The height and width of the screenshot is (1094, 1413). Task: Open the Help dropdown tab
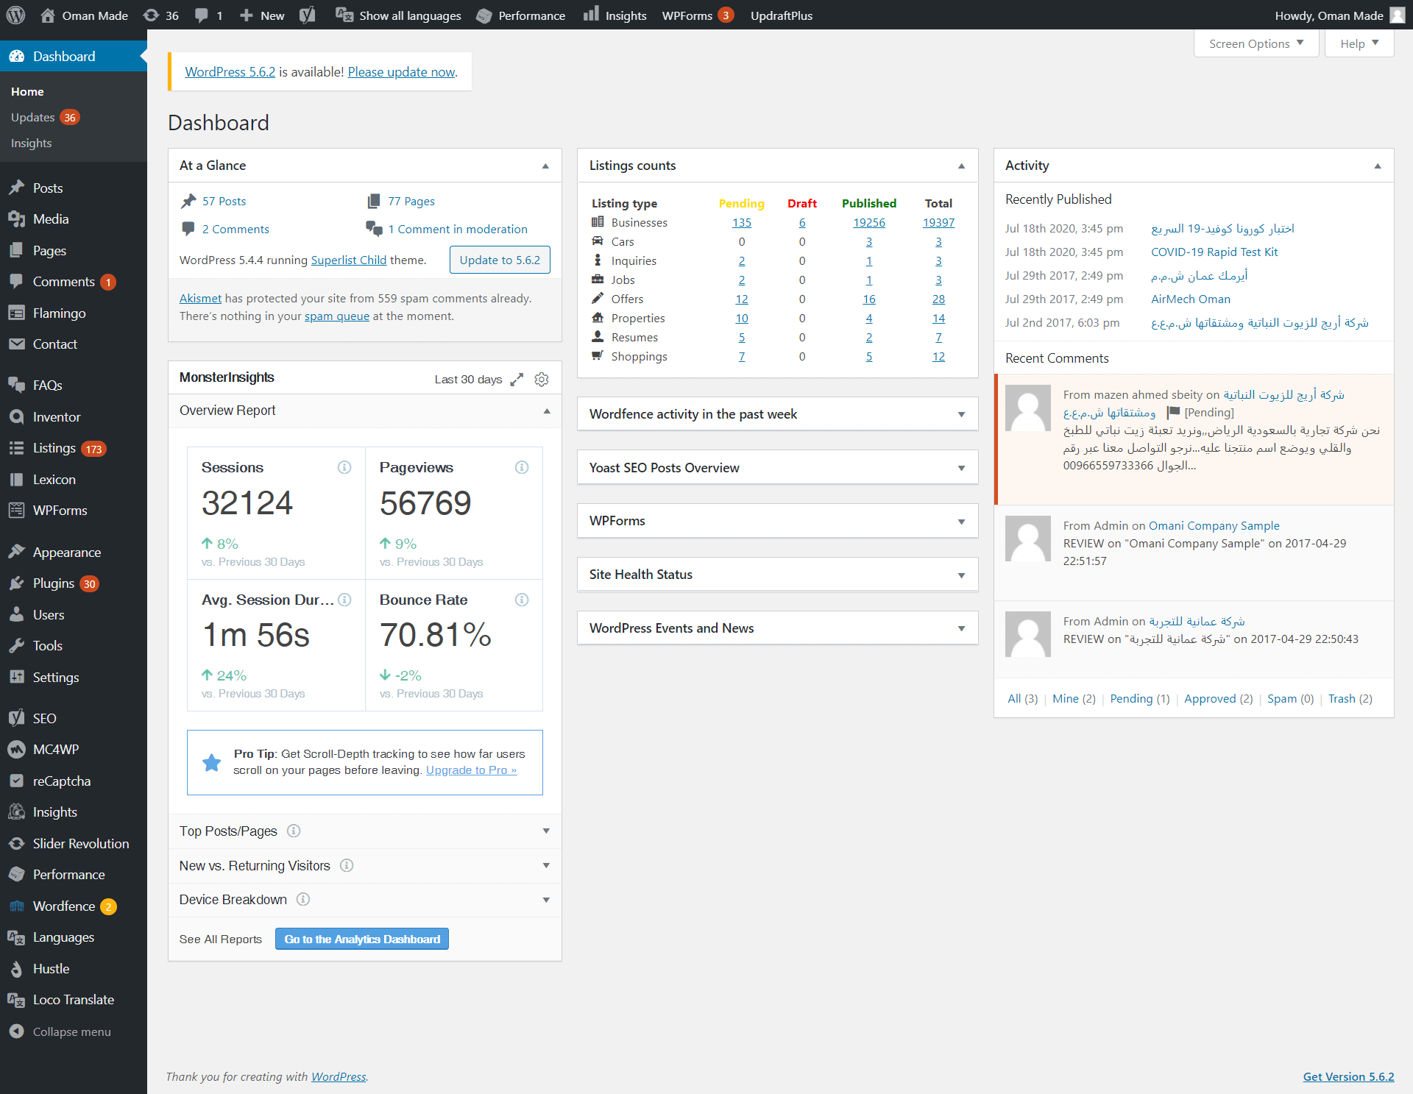click(1359, 43)
